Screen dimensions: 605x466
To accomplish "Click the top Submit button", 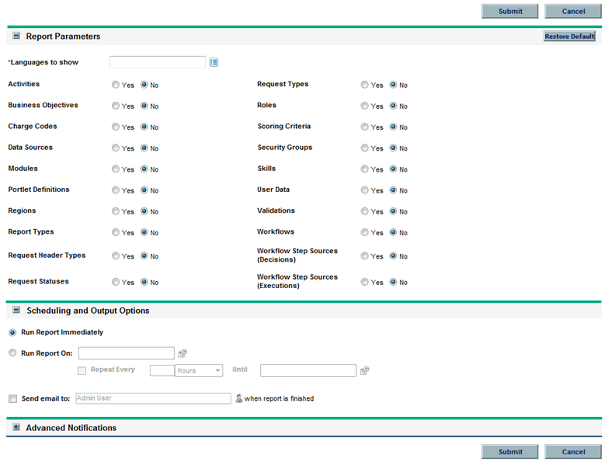I will point(510,11).
